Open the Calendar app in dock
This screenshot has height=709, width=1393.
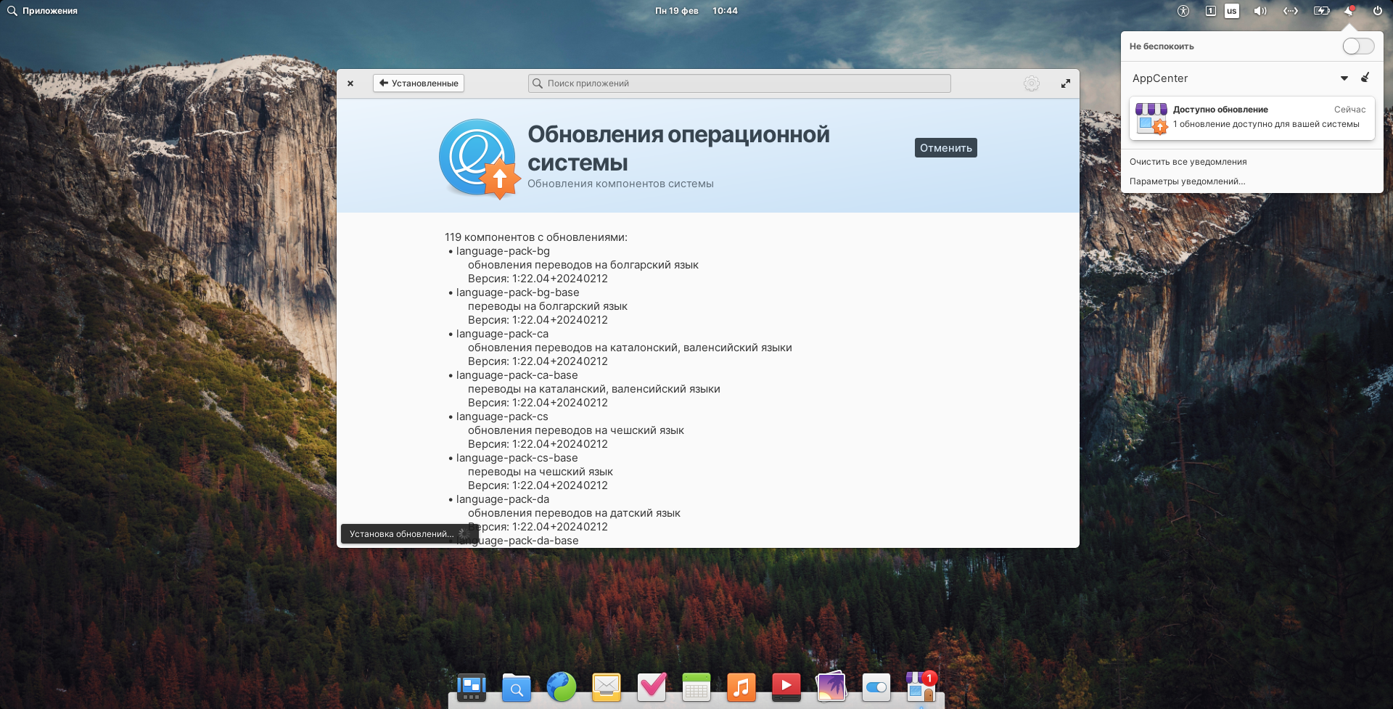click(x=696, y=687)
